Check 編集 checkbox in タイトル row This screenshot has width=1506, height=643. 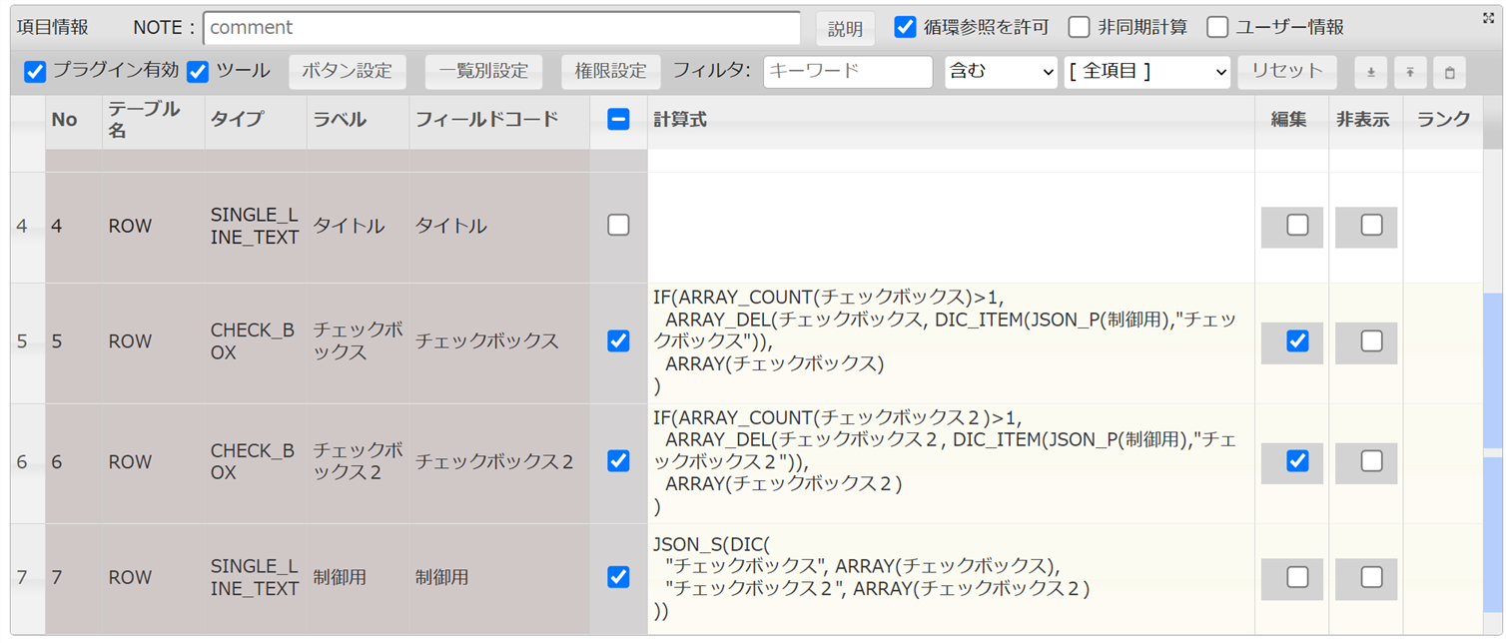point(1297,226)
